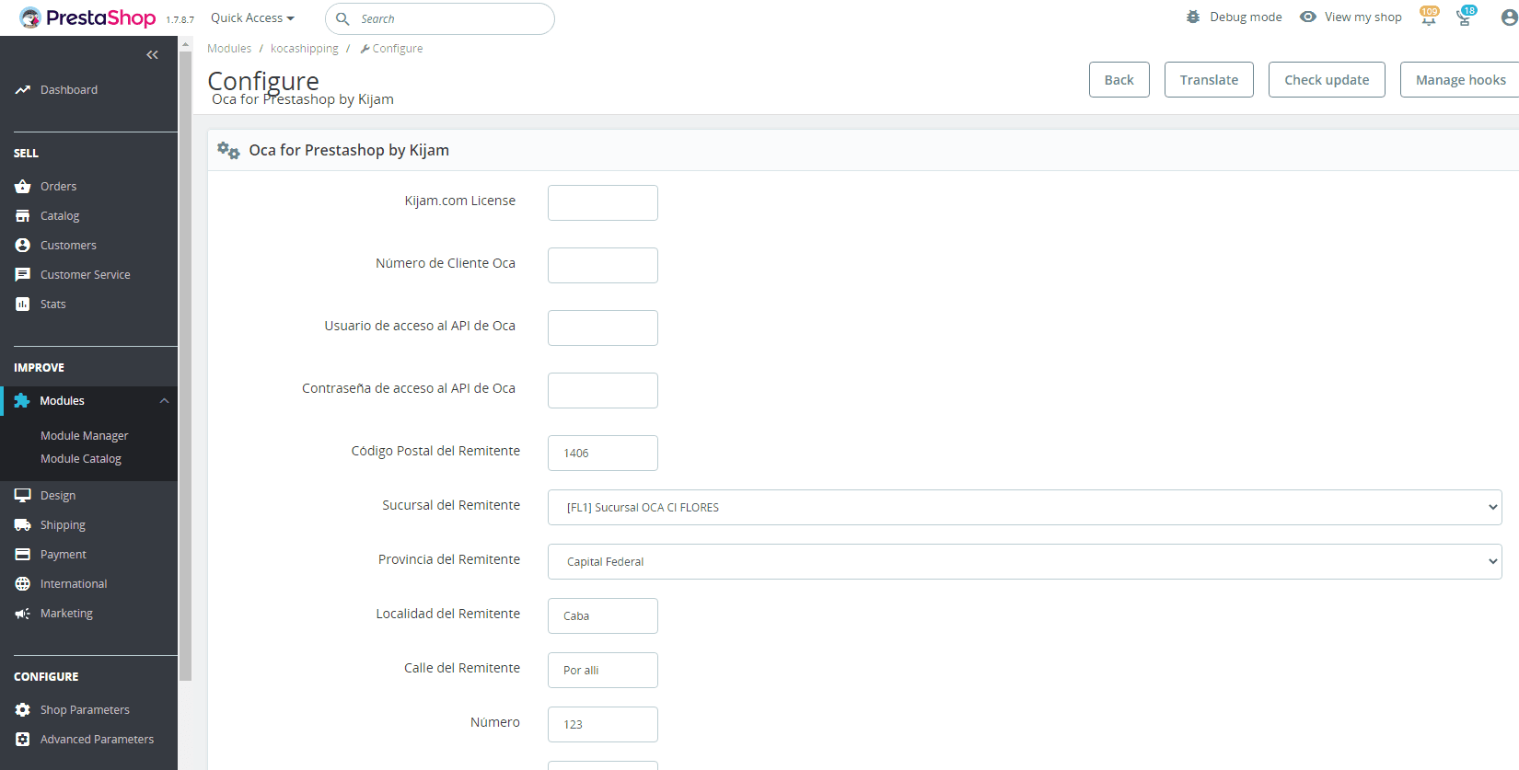
Task: Click the Shipping truck icon
Action: (x=23, y=524)
